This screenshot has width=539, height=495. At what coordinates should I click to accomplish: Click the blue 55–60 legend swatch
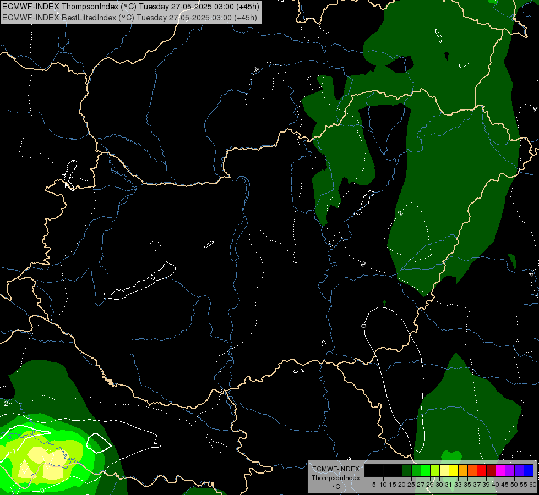[x=529, y=470]
